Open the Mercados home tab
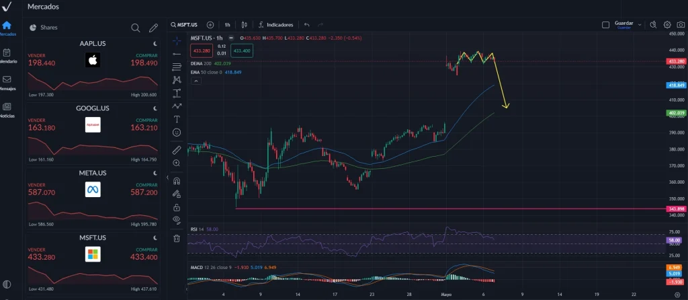This screenshot has width=688, height=300. click(7, 28)
